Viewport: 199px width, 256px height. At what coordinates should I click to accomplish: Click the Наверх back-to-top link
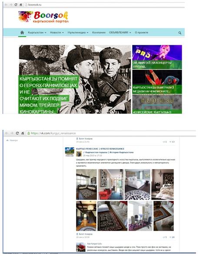tap(12, 140)
